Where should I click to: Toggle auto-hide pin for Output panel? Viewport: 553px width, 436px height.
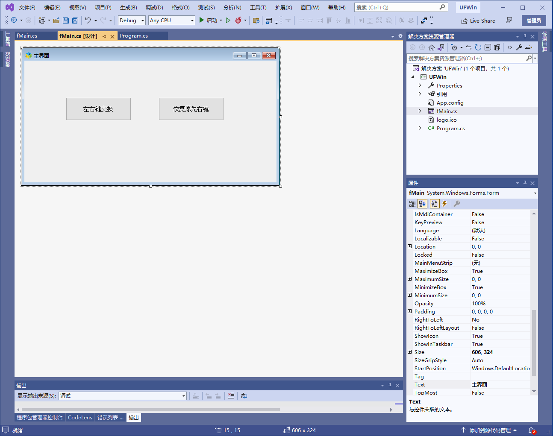pyautogui.click(x=390, y=385)
